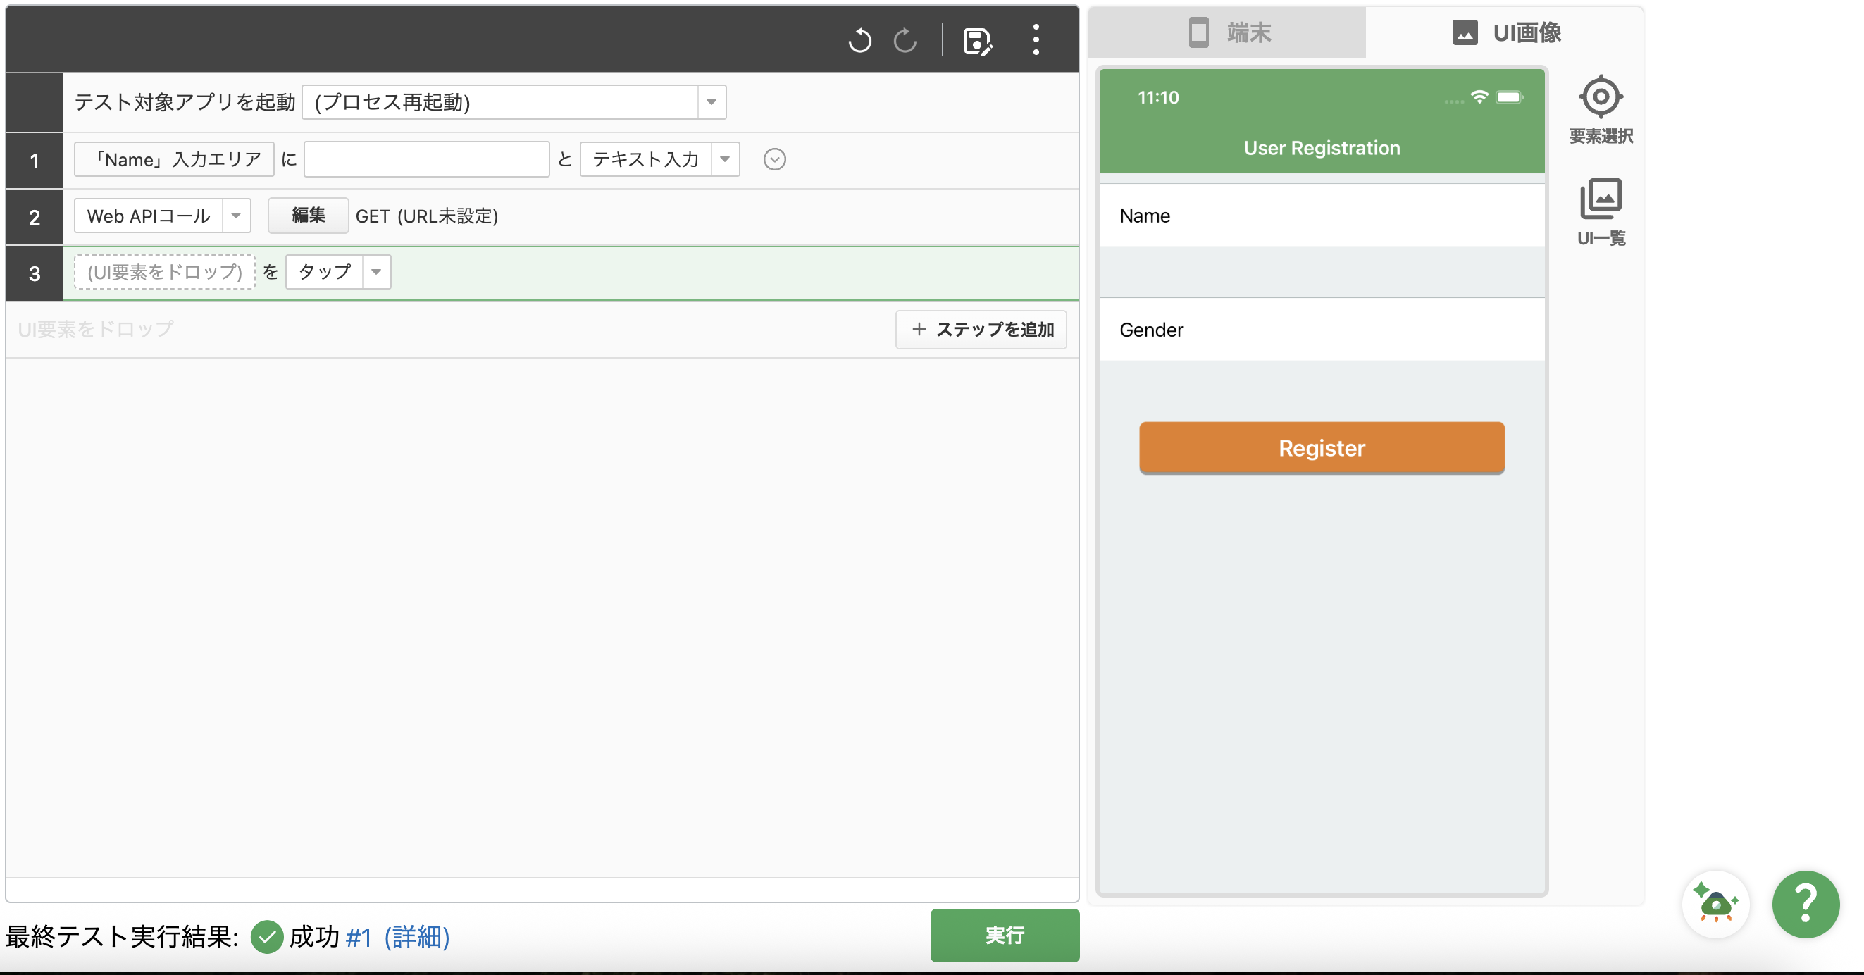The image size is (1864, 975).
Task: Click the text input field in step 1
Action: click(x=426, y=159)
